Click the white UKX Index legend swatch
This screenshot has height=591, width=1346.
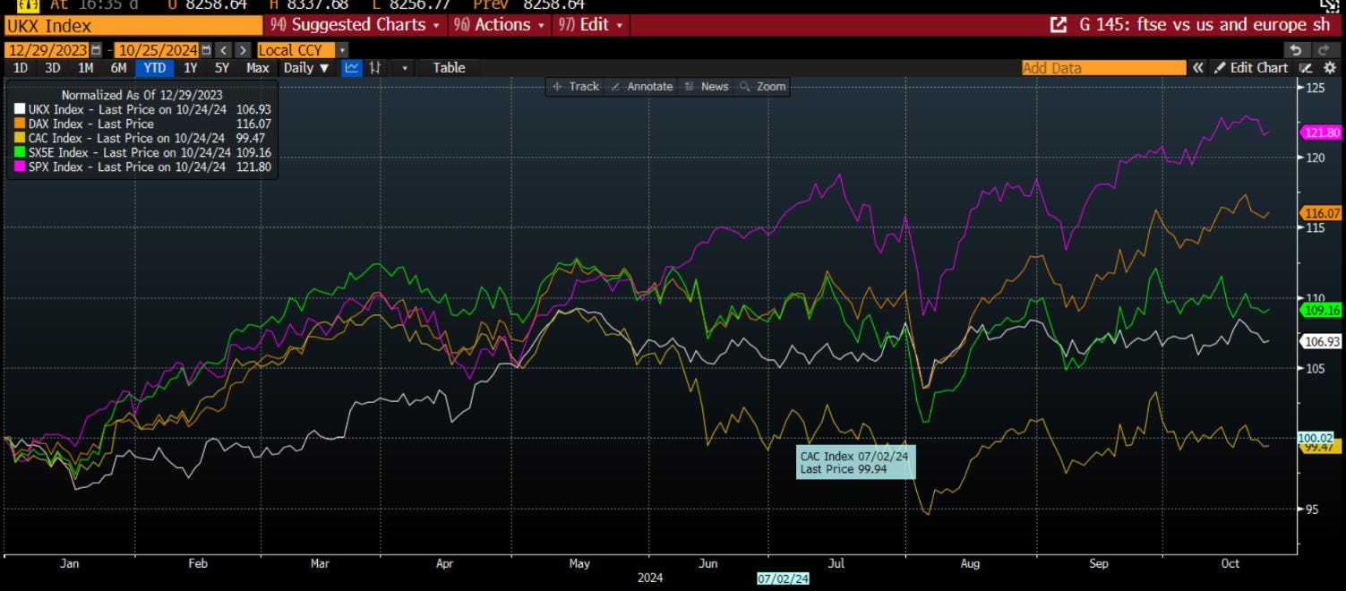coord(20,109)
